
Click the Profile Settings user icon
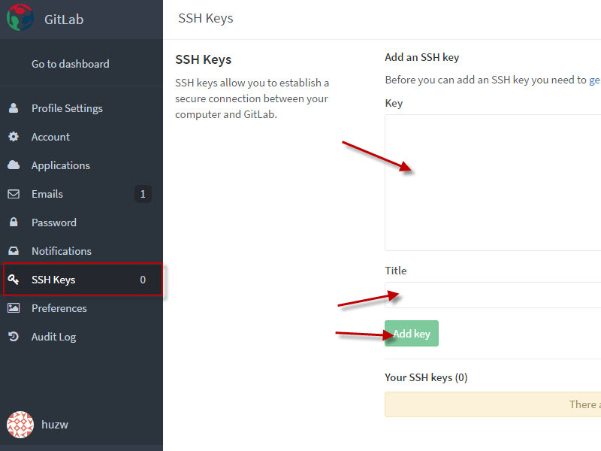14,108
